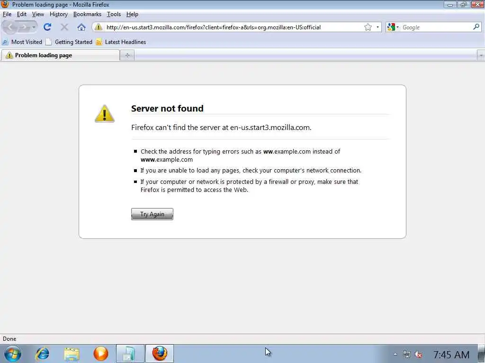Screen dimensions: 485x363
Task: Click the Stop loading X icon
Action: [x=64, y=27]
